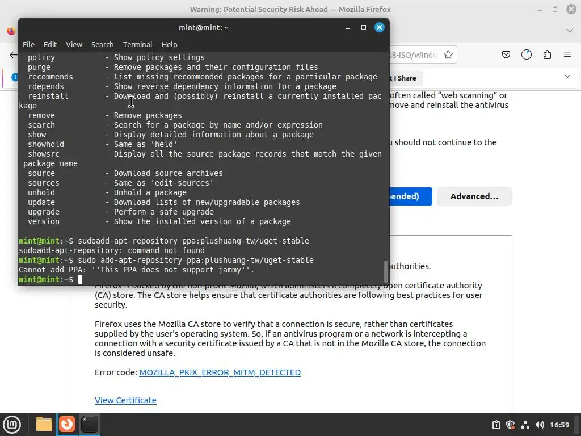Minimize the terminal window
This screenshot has height=436, width=581.
[x=348, y=27]
